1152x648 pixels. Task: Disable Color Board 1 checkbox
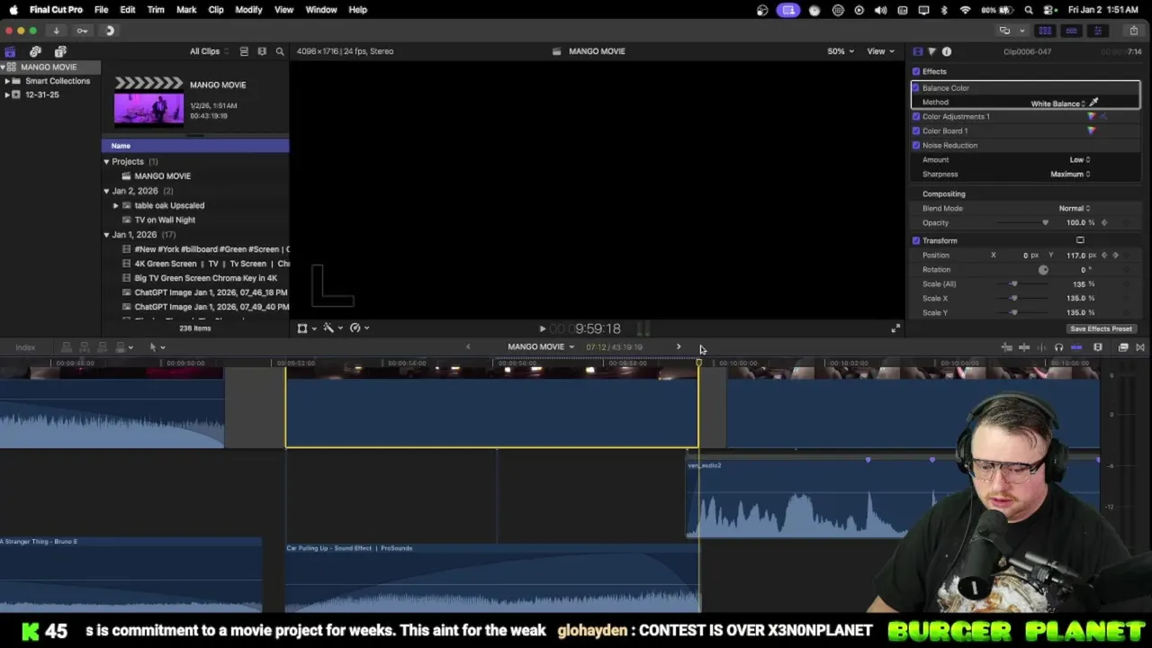pyautogui.click(x=916, y=130)
